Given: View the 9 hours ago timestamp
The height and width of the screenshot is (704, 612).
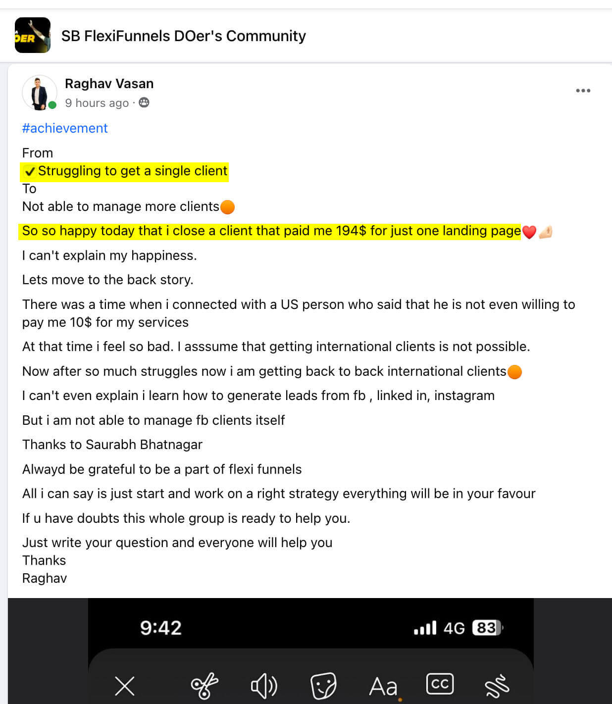Looking at the screenshot, I should 97,103.
